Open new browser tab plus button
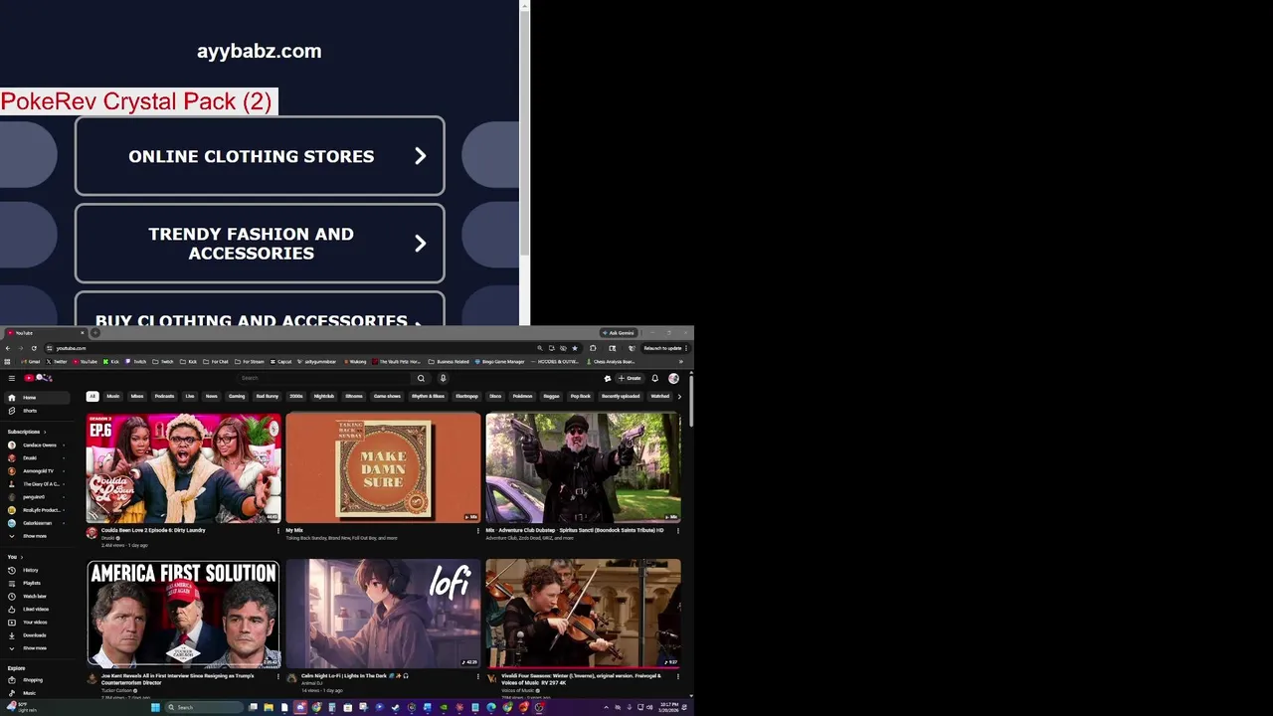 (x=95, y=333)
